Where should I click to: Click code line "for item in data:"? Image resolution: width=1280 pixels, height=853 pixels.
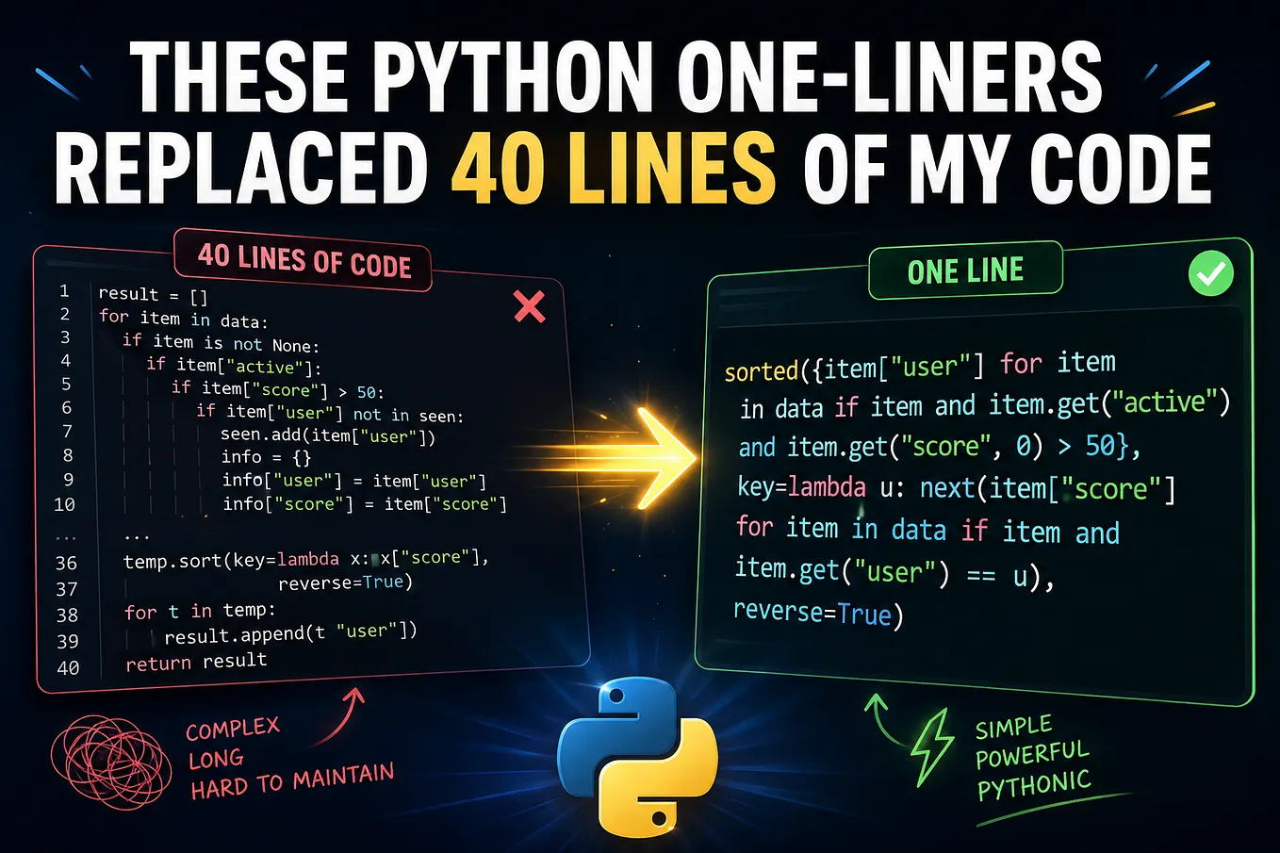(184, 319)
